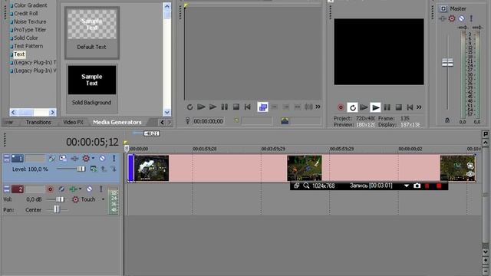Click the recorder overlay camera snapshot icon
491x276 pixels.
[417, 186]
